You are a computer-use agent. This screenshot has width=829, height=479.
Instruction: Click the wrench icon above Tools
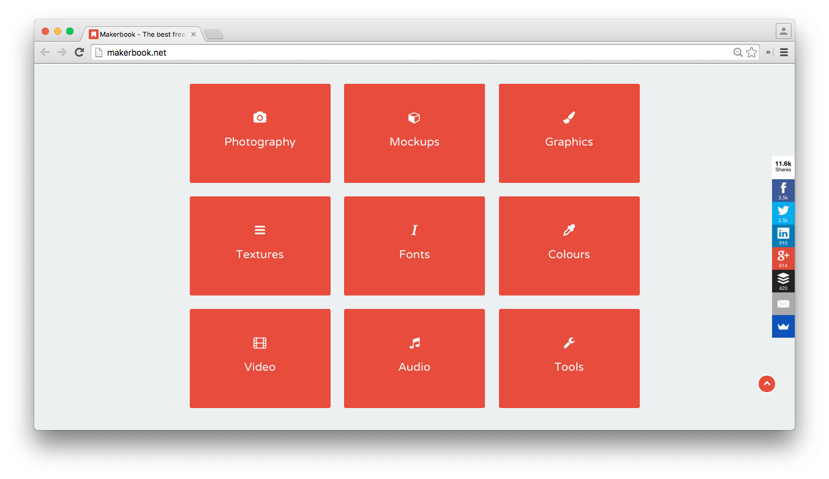569,343
